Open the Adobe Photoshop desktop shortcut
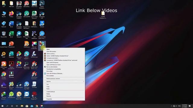Viewport: 193px width, 108px height. coord(42,5)
